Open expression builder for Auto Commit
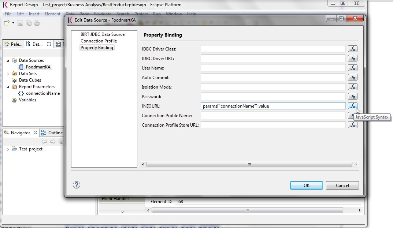Image resolution: width=393 pixels, height=228 pixels. (x=353, y=78)
